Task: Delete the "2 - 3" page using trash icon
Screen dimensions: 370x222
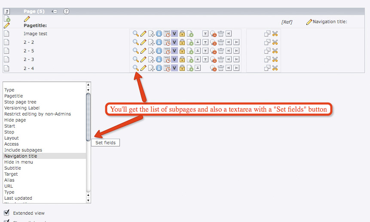Action: click(220, 59)
